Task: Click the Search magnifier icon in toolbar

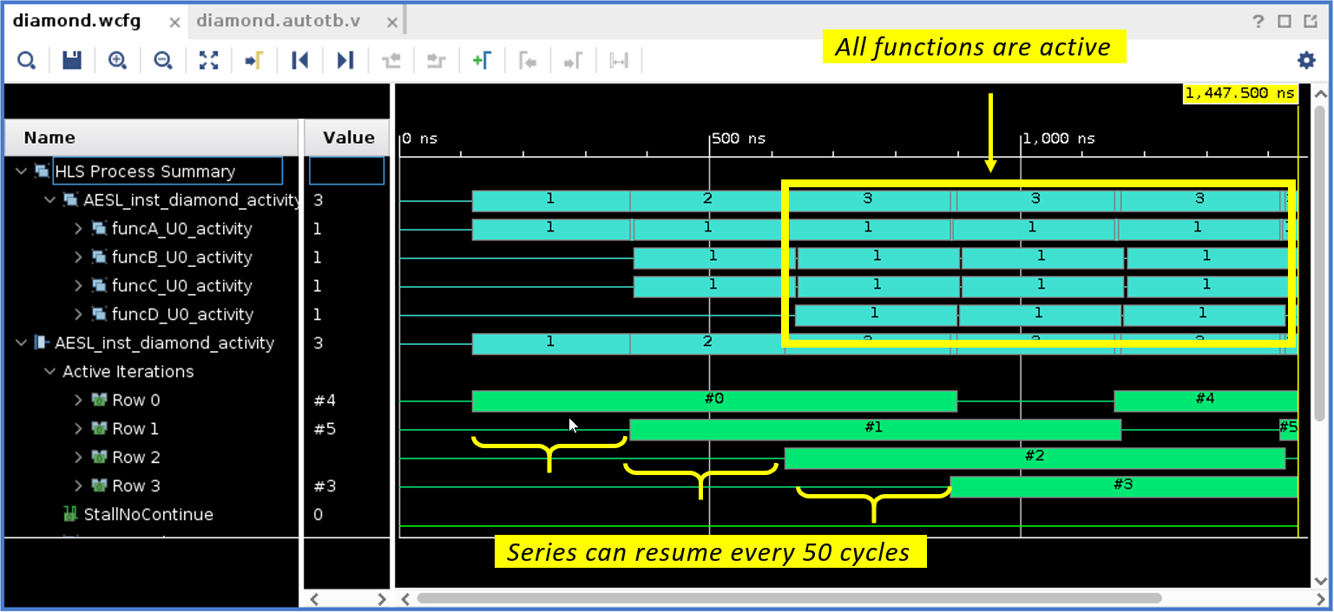Action: (27, 60)
